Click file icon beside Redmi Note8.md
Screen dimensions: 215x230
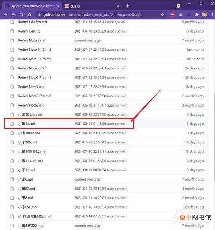pos(12,105)
